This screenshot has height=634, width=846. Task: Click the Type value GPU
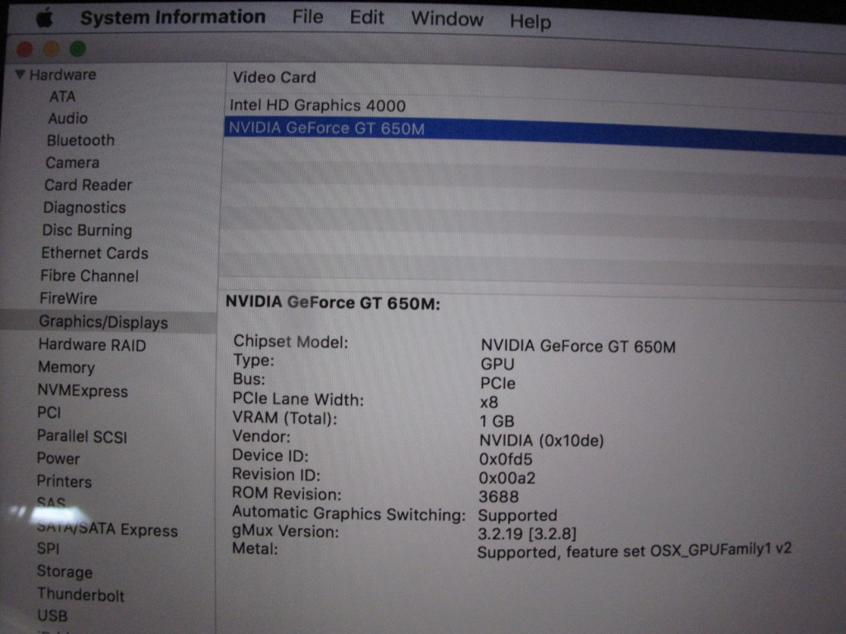497,364
